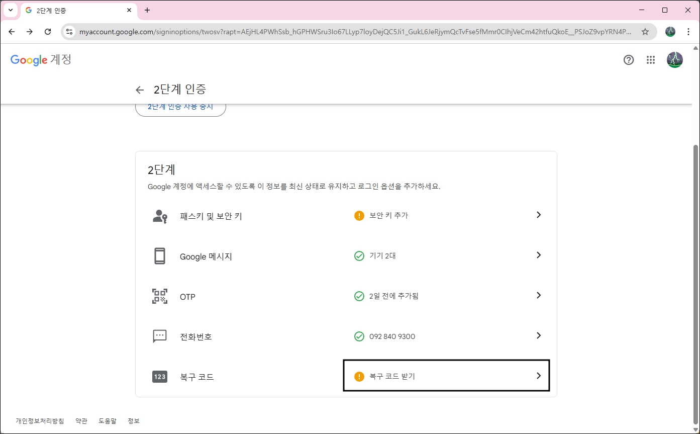
Task: Click the 전화번호 message bubble icon
Action: [159, 336]
